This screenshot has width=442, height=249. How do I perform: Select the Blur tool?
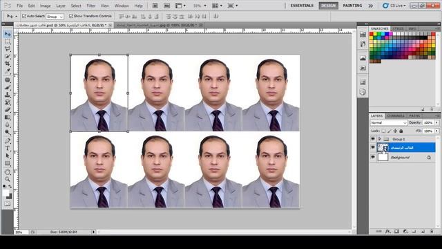coord(8,124)
